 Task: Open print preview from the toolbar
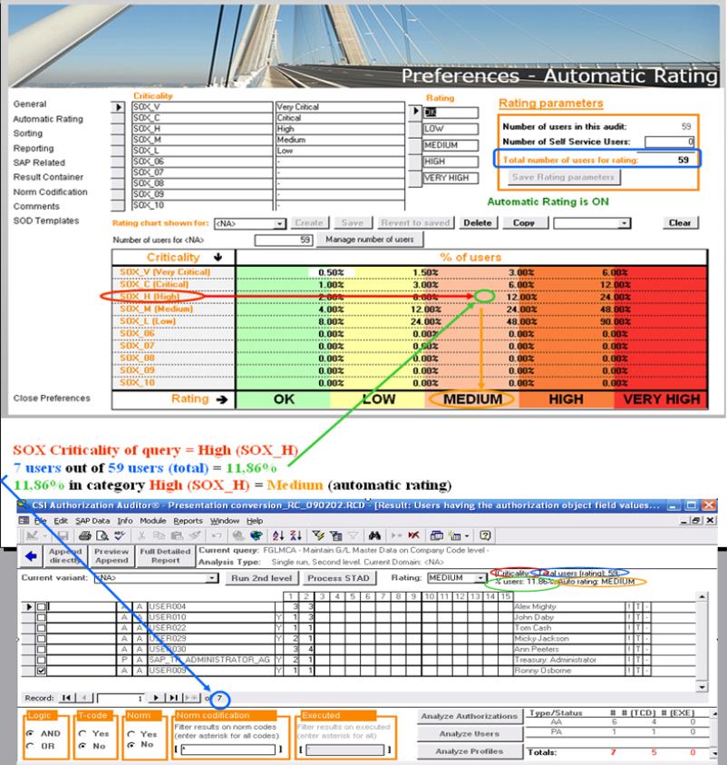[x=102, y=535]
